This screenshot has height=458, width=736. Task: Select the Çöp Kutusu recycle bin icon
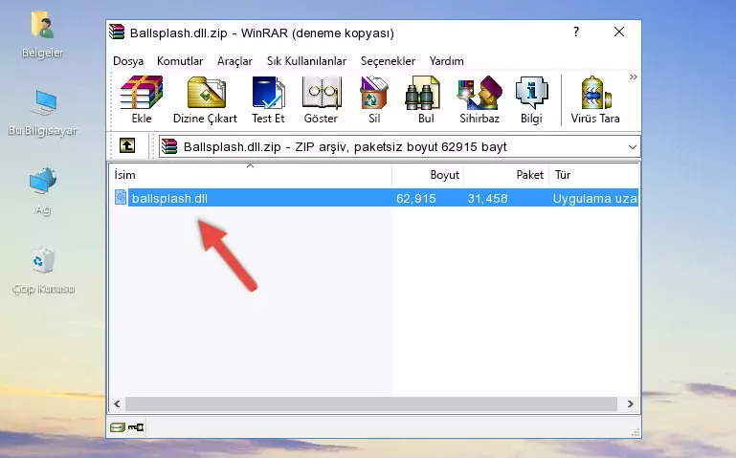click(x=43, y=271)
